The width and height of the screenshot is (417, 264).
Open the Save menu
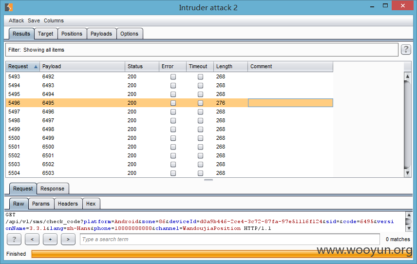(x=34, y=20)
